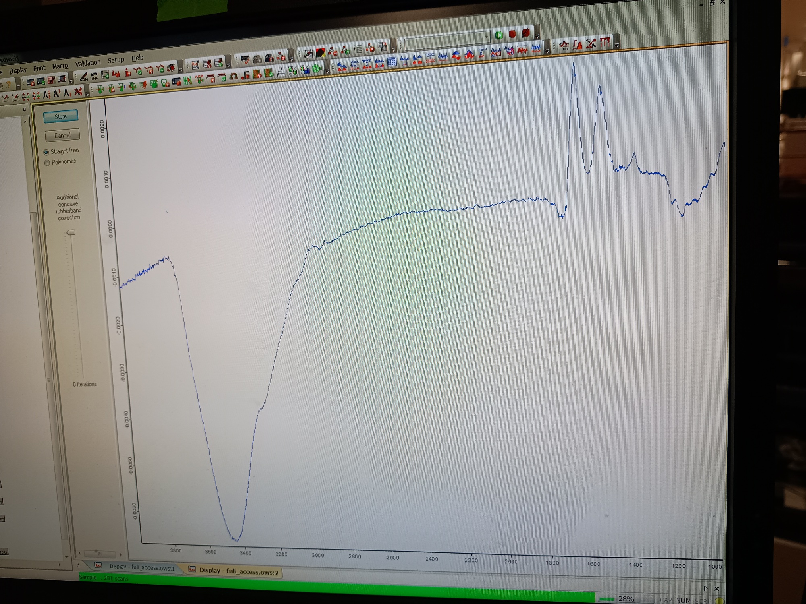Click the cm-1 to µm conversion icon

click(482, 54)
